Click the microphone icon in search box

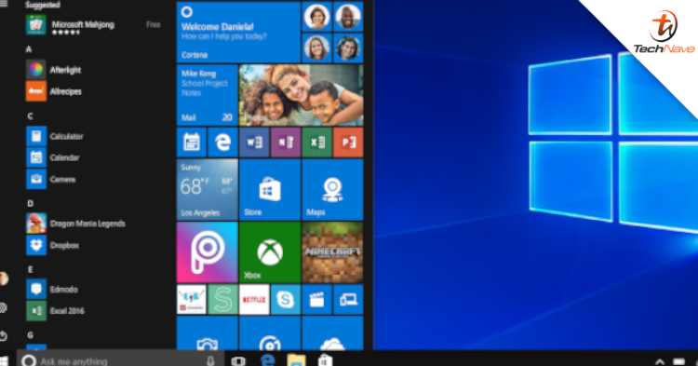[210, 361]
